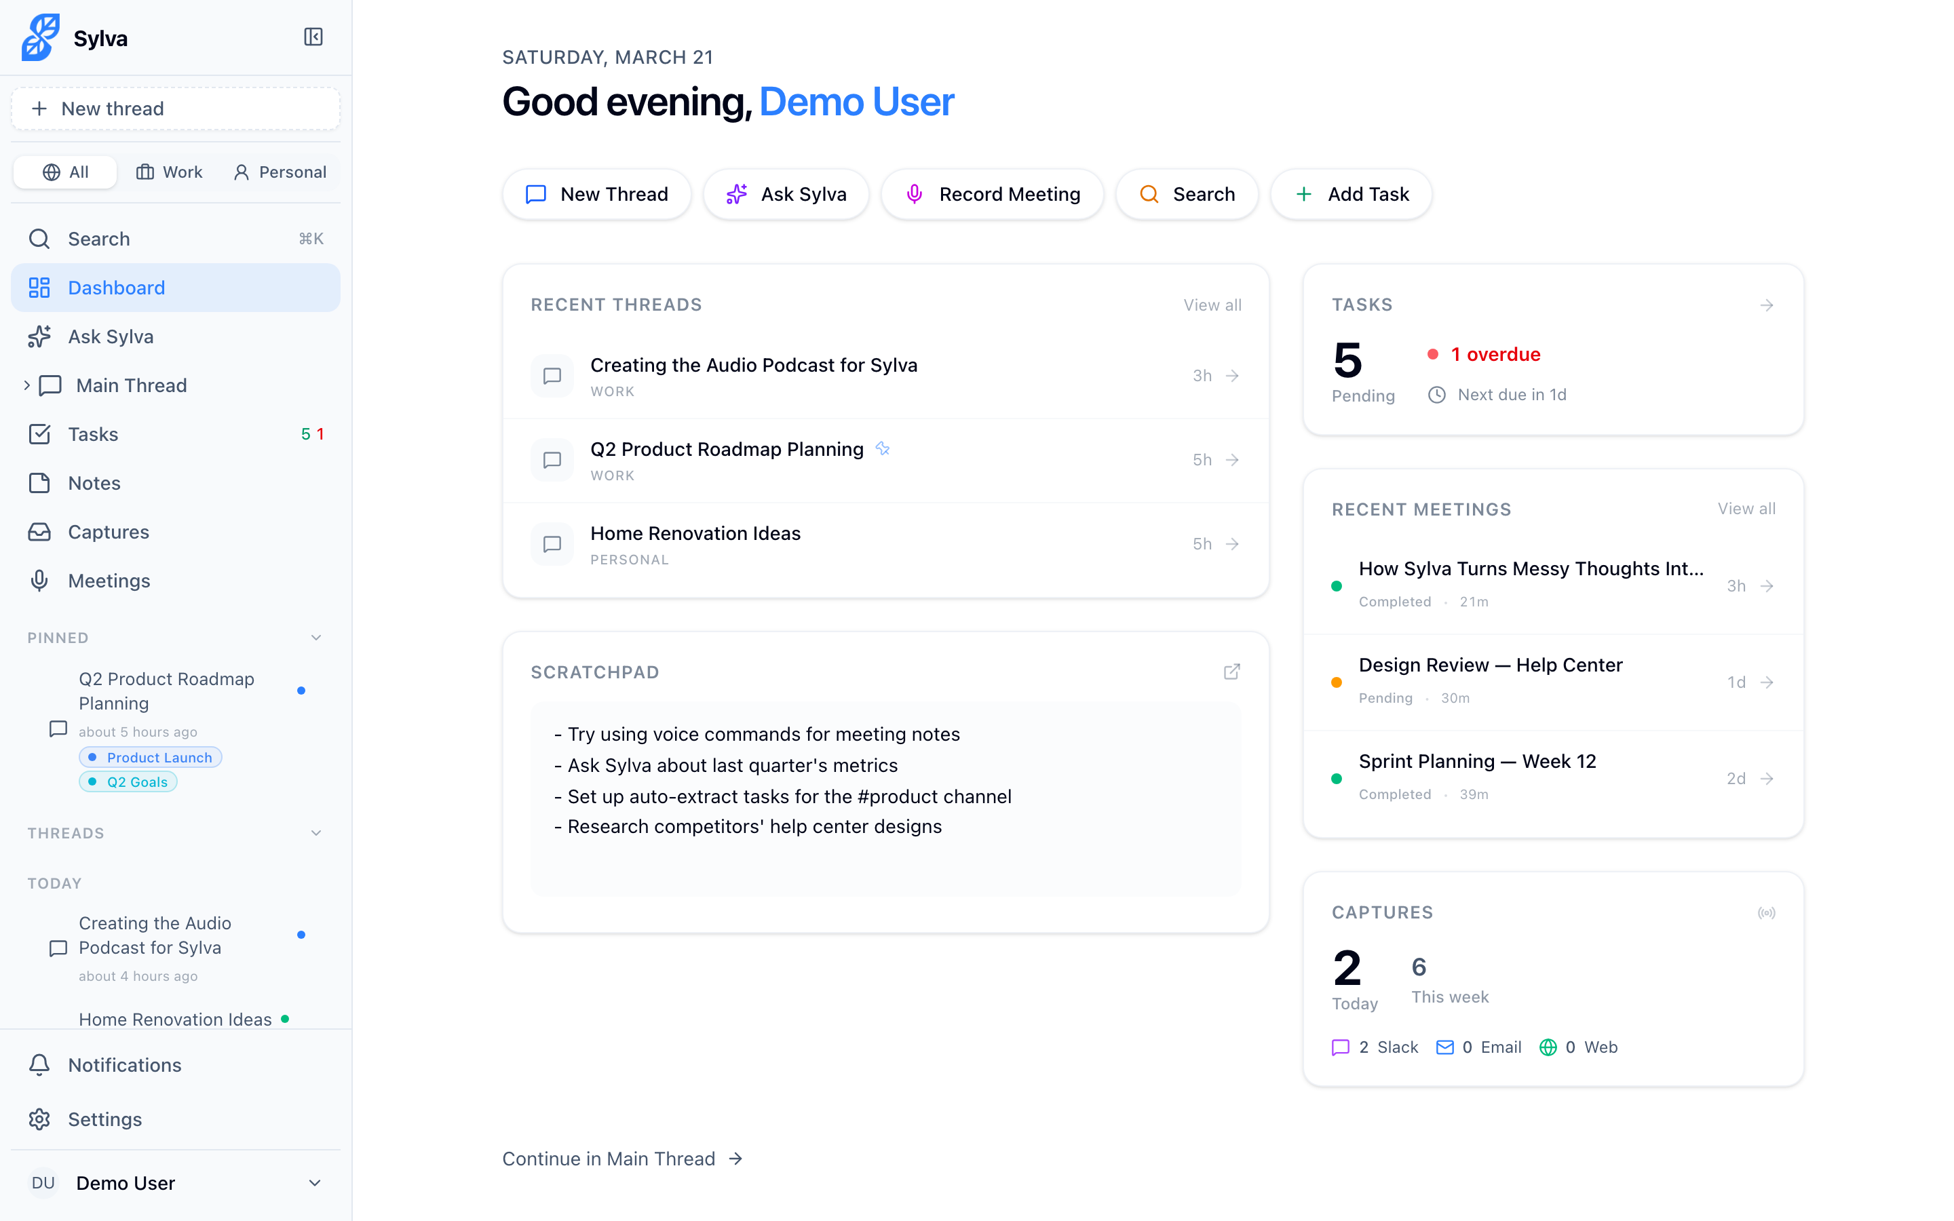Click the Q2 Goals tag

coord(128,781)
